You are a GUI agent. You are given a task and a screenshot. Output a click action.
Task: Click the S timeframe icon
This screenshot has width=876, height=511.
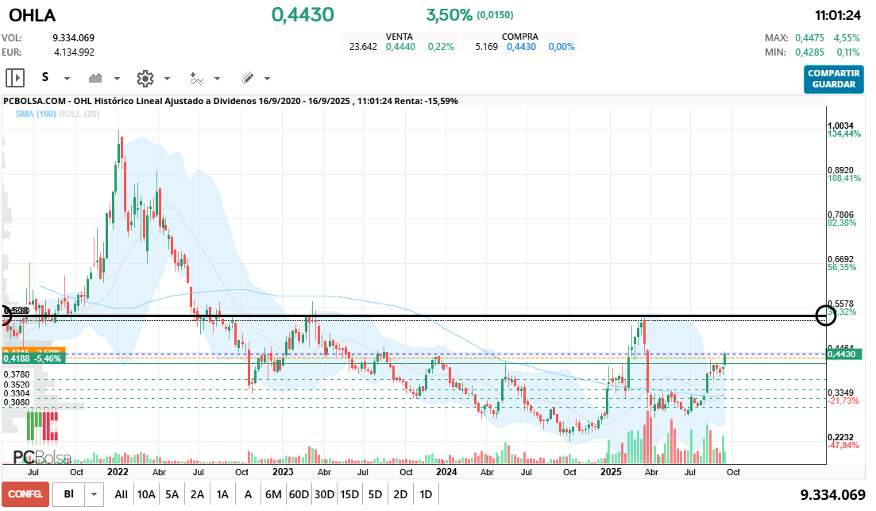[x=45, y=78]
